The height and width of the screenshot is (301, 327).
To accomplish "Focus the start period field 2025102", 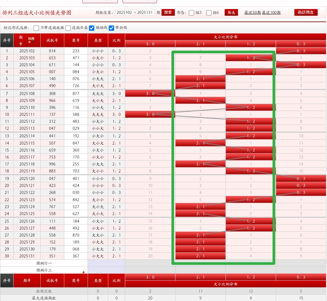I will pos(124,12).
